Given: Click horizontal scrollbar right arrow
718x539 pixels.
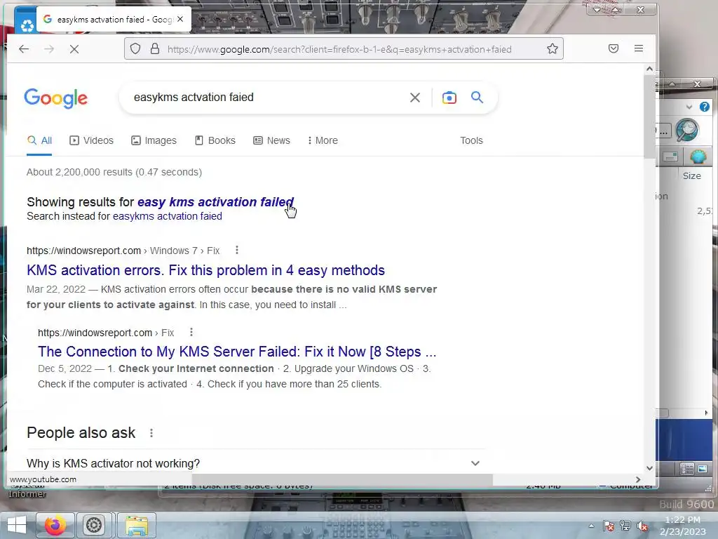Looking at the screenshot, I should point(638,479).
